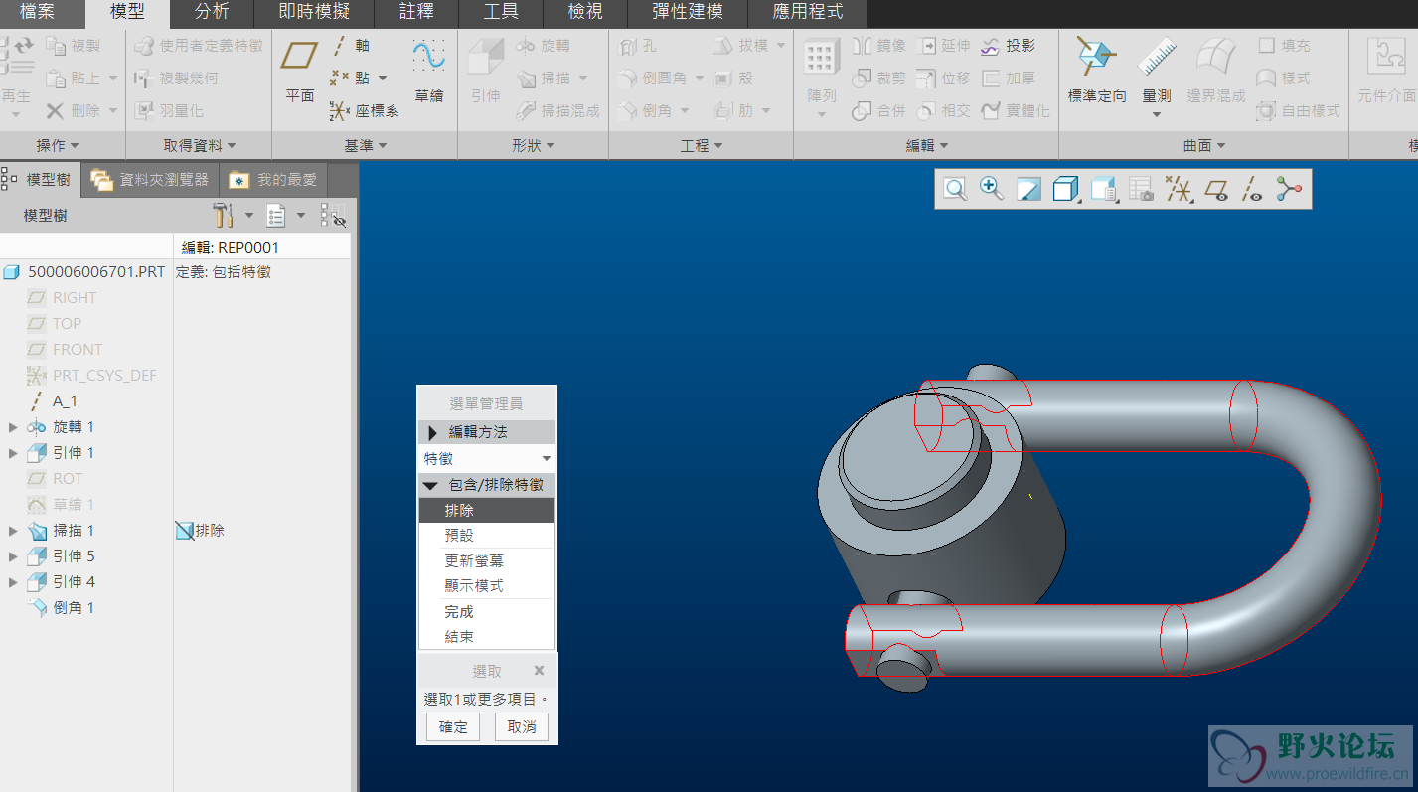Expand the 旋轉 1 tree node

(x=13, y=427)
